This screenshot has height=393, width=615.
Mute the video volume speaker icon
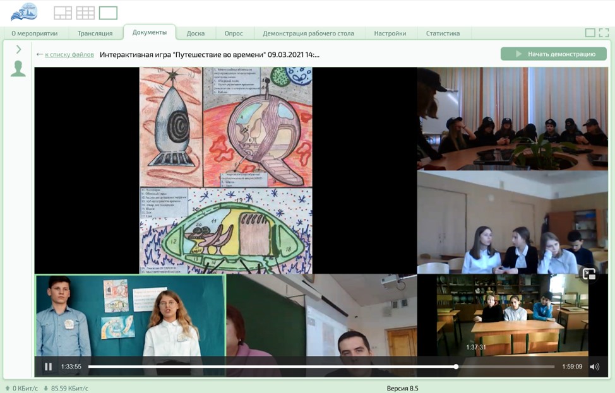click(x=594, y=367)
